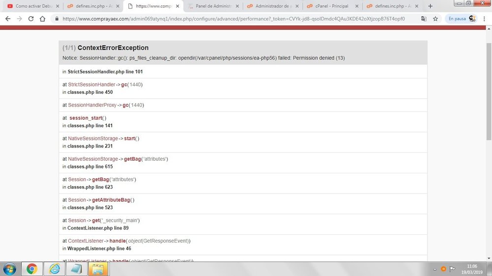Open the Action Center flag icon

[452, 269]
